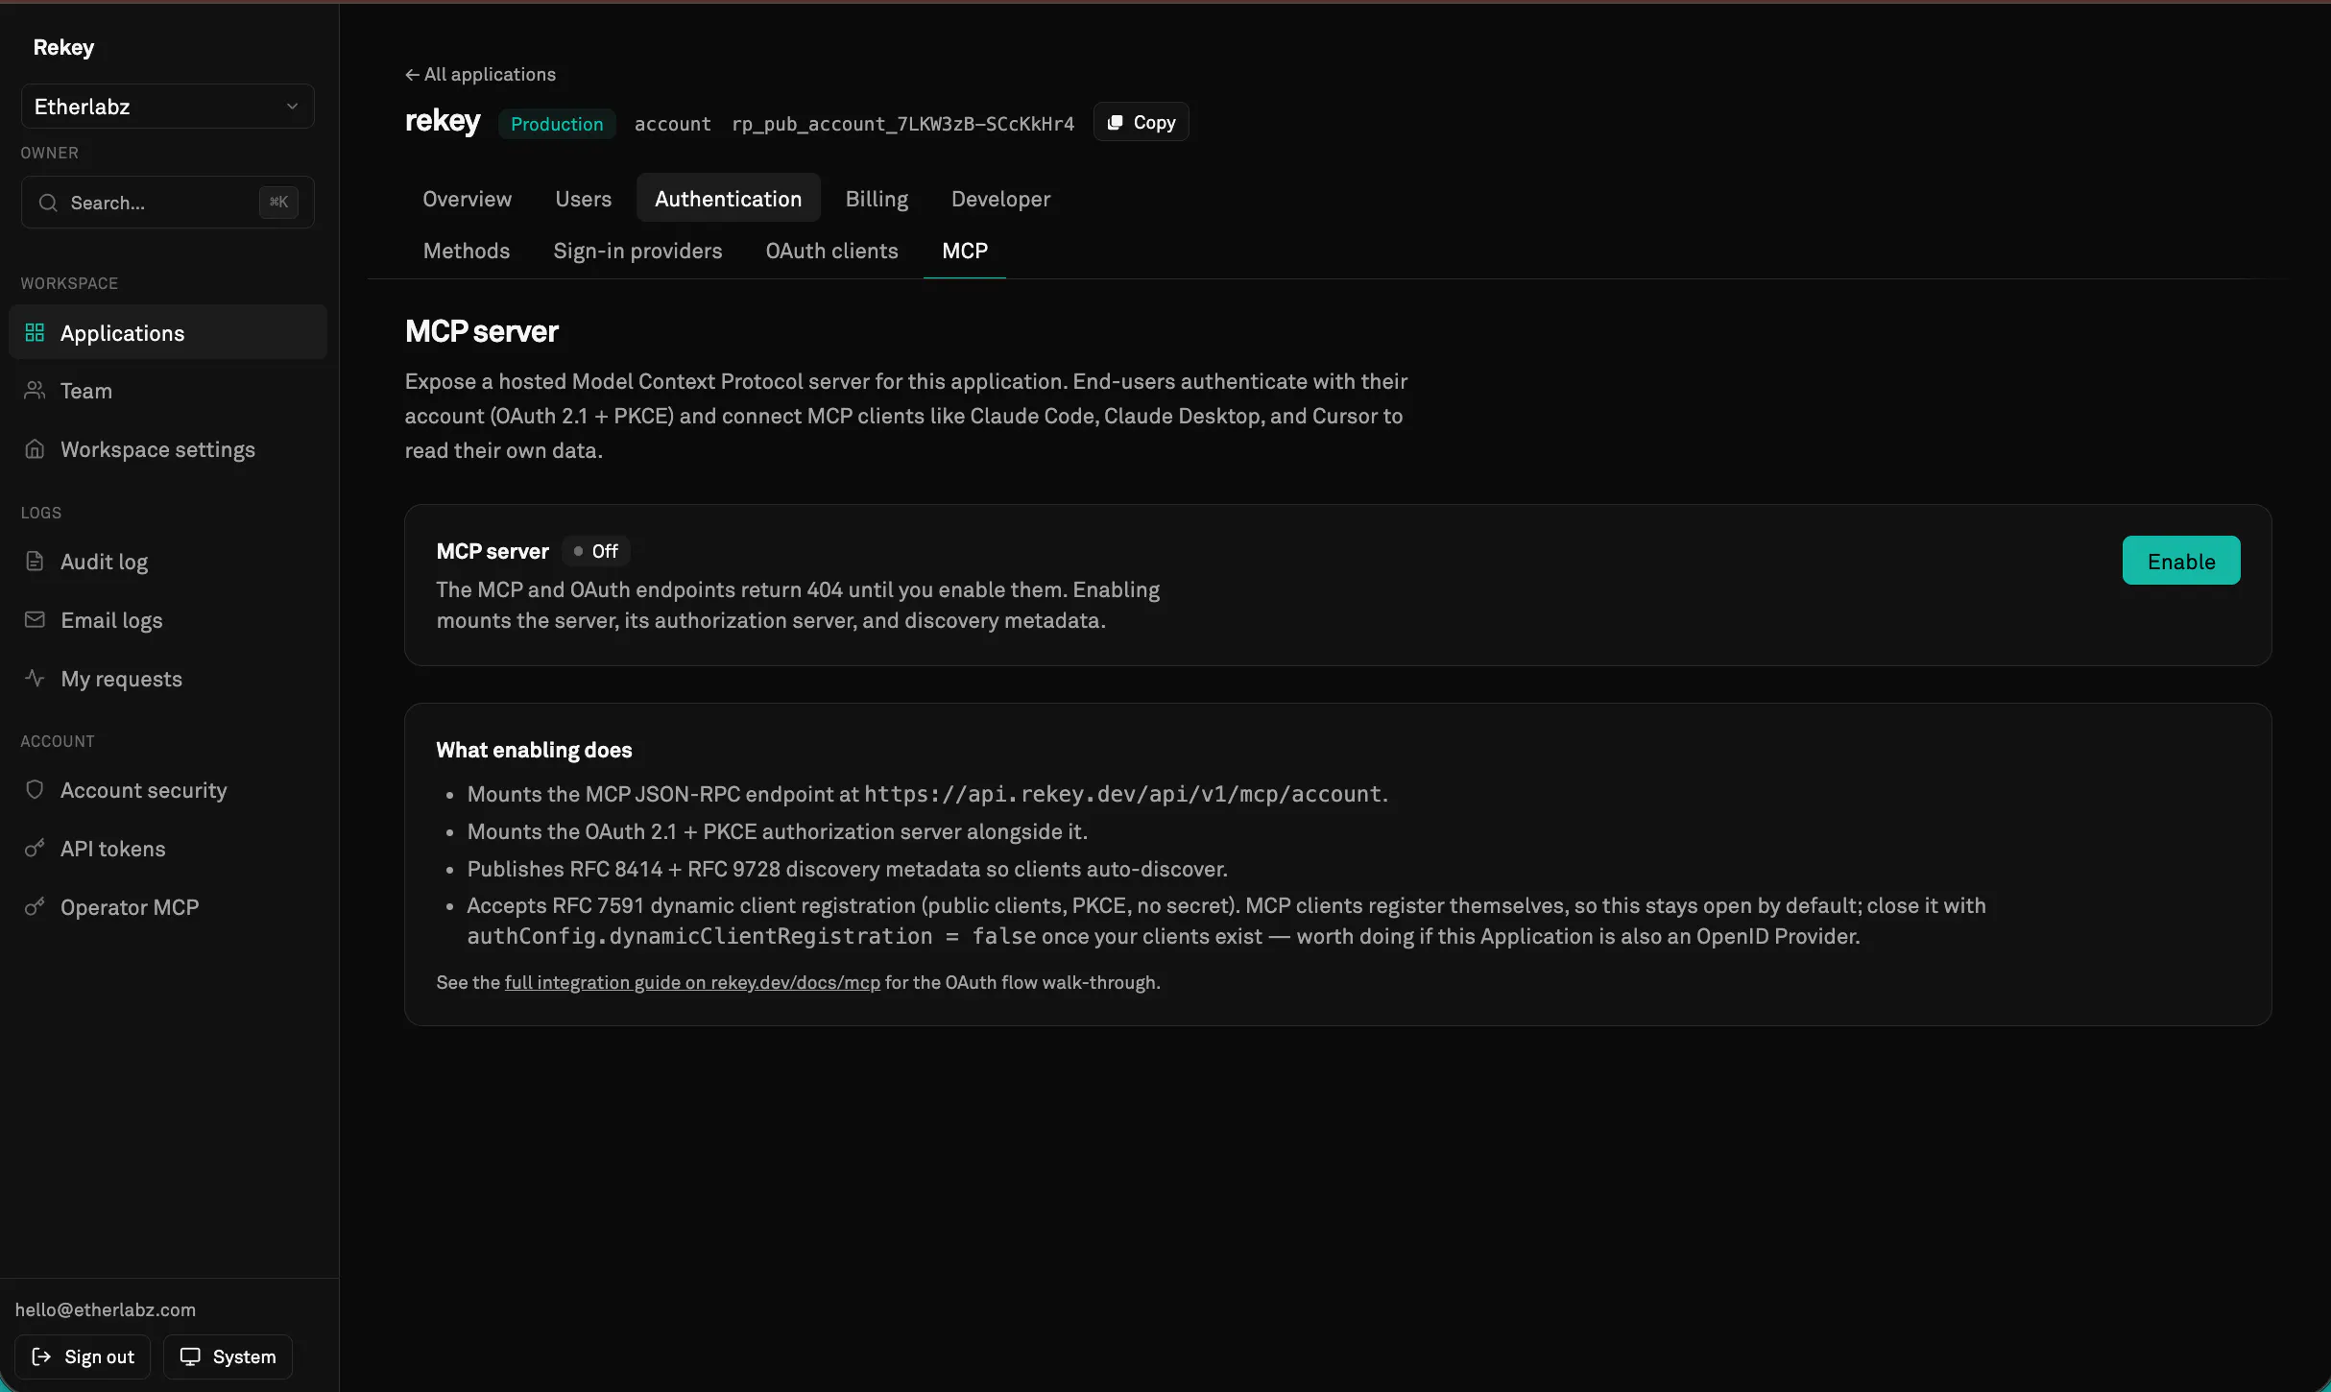2331x1392 pixels.
Task: Enable the MCP server
Action: pos(2180,561)
